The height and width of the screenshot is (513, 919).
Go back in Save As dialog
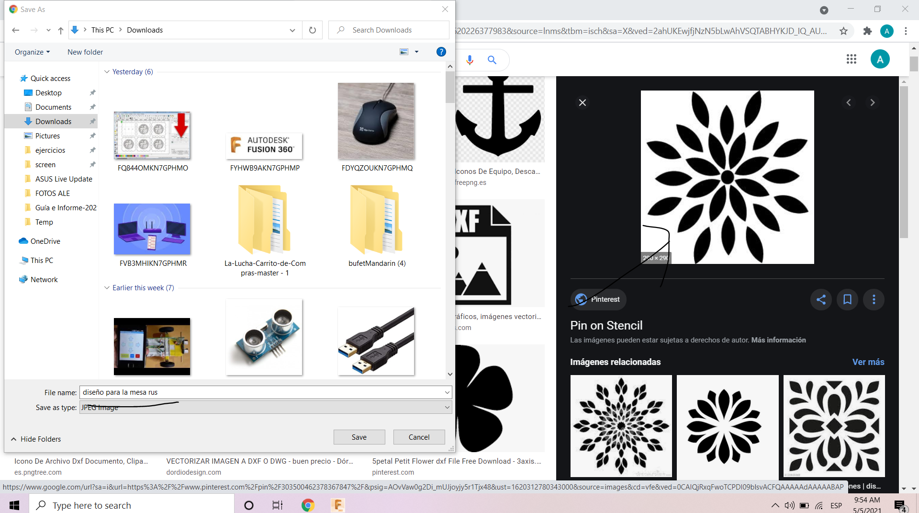[x=16, y=30]
